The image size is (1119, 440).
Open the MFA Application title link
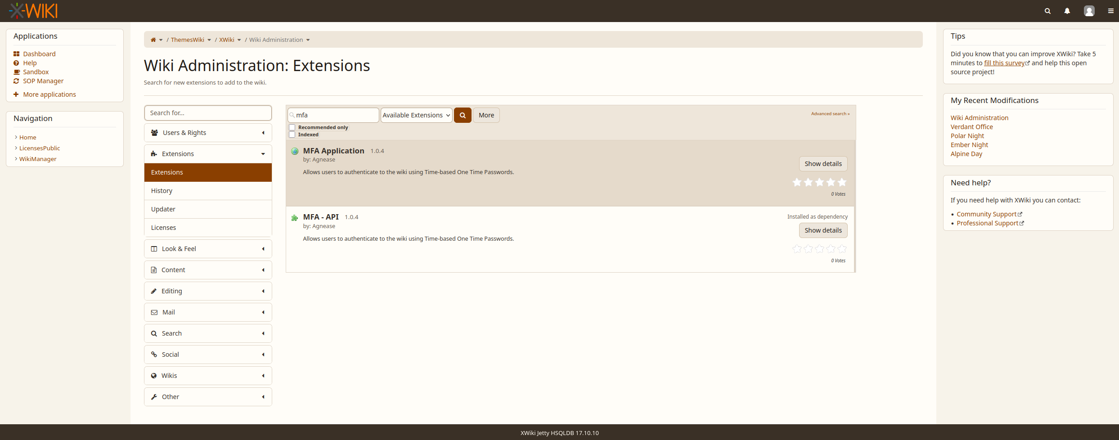[x=333, y=151]
